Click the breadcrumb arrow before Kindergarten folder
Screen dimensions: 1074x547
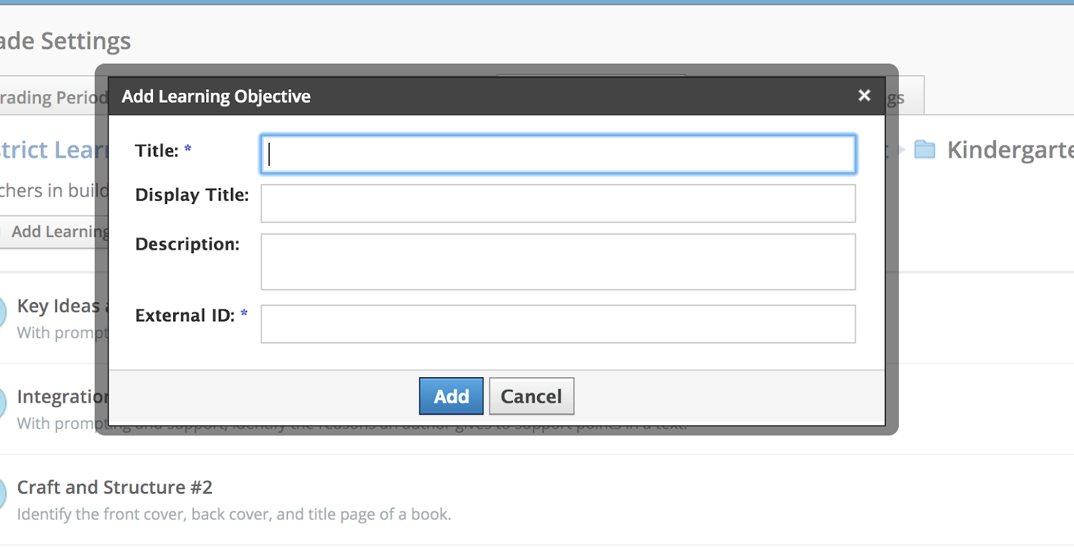click(x=901, y=150)
